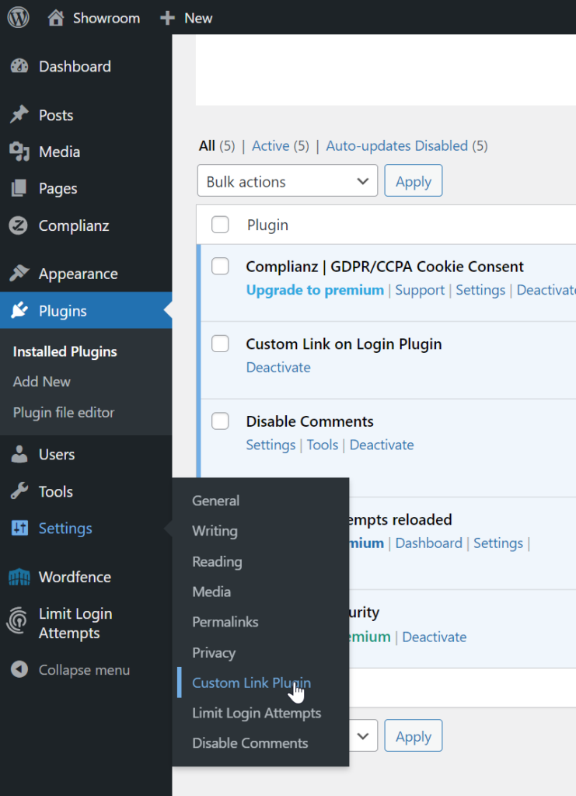Open the + New content menu

tap(187, 18)
